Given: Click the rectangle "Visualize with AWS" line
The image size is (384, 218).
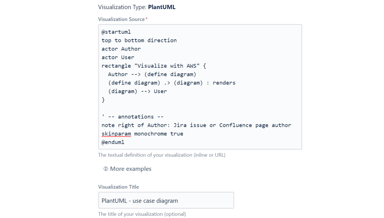Looking at the screenshot, I should [x=154, y=66].
